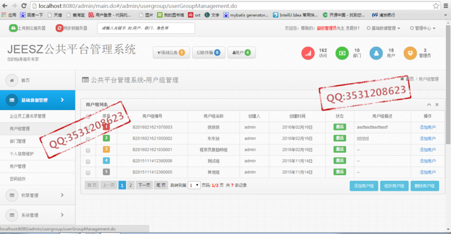This screenshot has width=451, height=234.
Task: Collapse the user group list panel chevron
Action: pyautogui.click(x=429, y=105)
